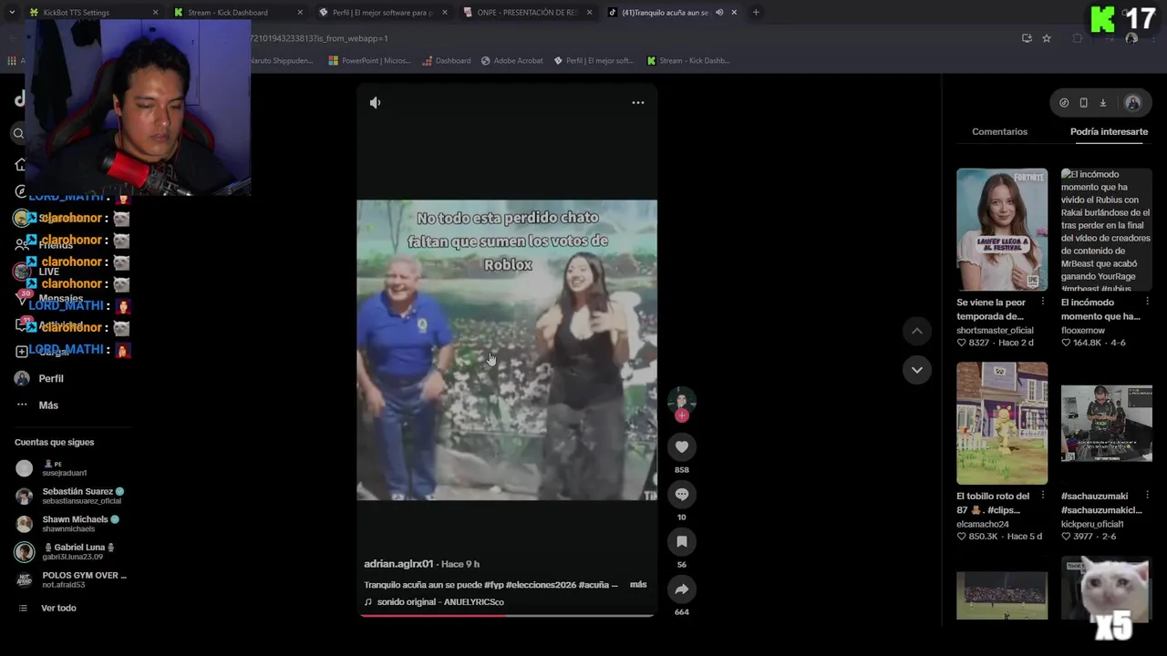1167x656 pixels.
Task: Open the adrian.aglrx01 creator profile link
Action: click(398, 564)
